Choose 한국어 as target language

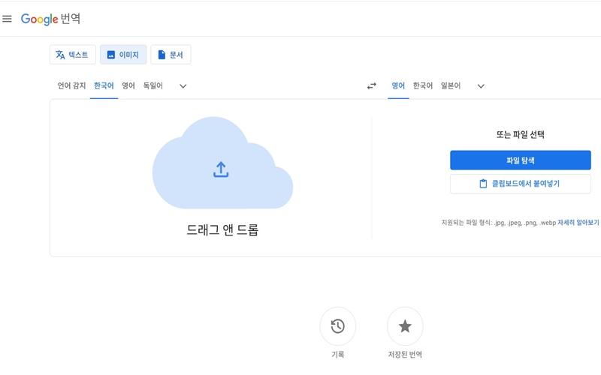[x=423, y=85]
